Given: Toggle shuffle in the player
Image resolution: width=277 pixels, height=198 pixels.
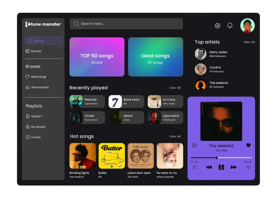Looking at the screenshot, I should click(194, 167).
